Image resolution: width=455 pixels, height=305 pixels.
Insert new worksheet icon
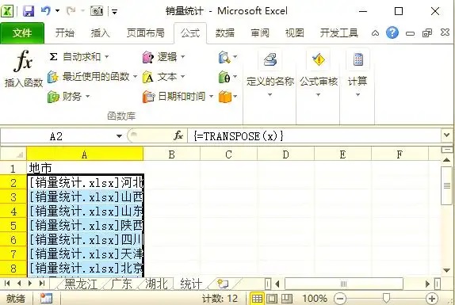tap(224, 284)
